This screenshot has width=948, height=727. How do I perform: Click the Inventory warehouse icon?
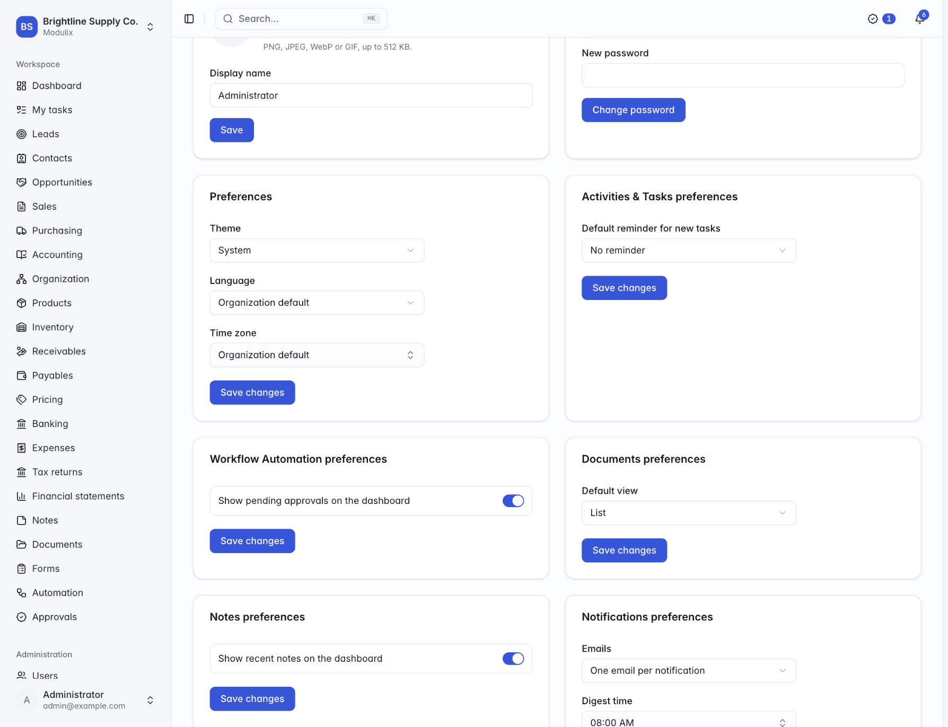click(21, 327)
